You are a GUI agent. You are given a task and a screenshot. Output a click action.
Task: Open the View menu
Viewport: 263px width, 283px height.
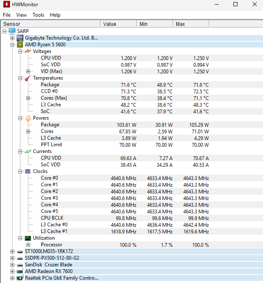[x=21, y=15]
